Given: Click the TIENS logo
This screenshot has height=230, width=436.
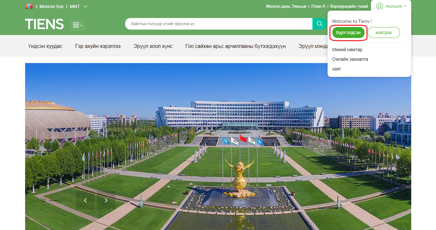Looking at the screenshot, I should pyautogui.click(x=44, y=24).
